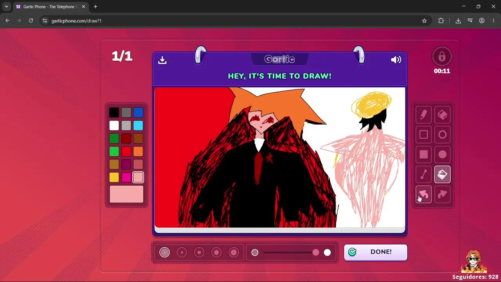Image resolution: width=501 pixels, height=282 pixels.
Task: Choose the cyan color swatch
Action: tap(138, 126)
